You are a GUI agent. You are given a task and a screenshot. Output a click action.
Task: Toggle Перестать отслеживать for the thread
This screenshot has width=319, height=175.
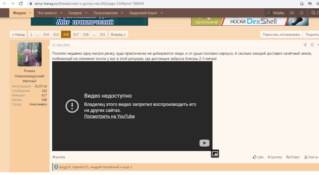pyautogui.click(x=281, y=34)
